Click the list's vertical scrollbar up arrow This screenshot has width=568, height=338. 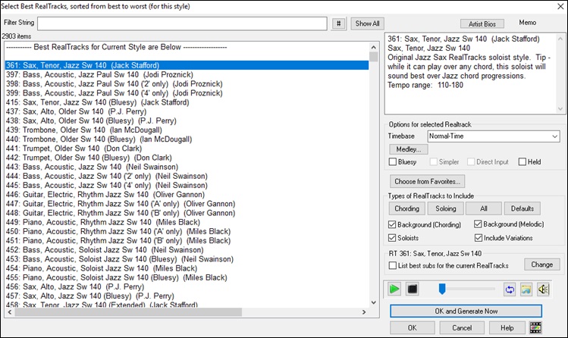pyautogui.click(x=373, y=48)
